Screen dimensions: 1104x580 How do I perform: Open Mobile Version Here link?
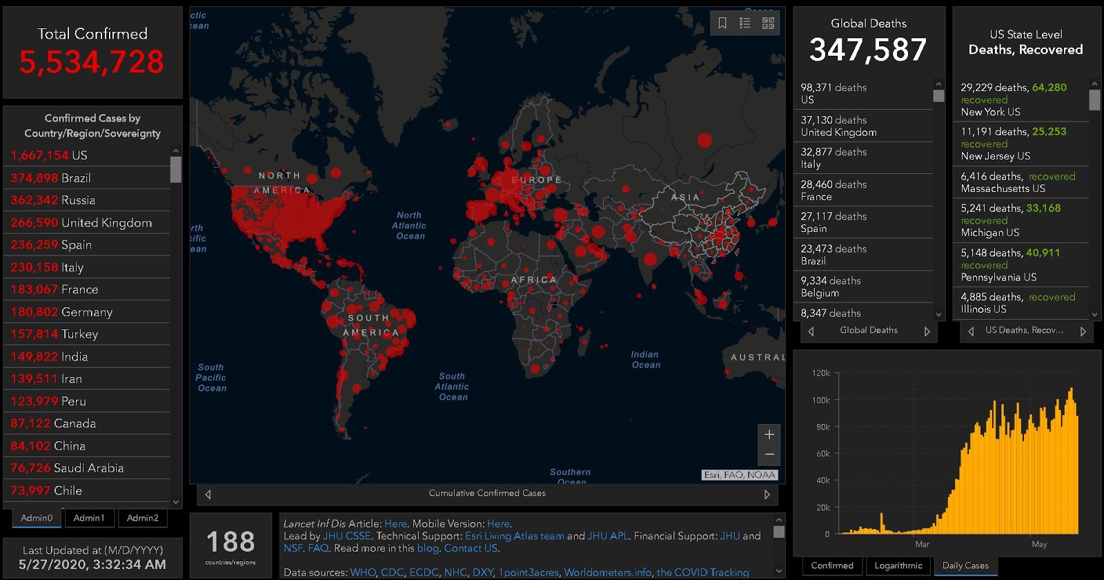coord(498,524)
